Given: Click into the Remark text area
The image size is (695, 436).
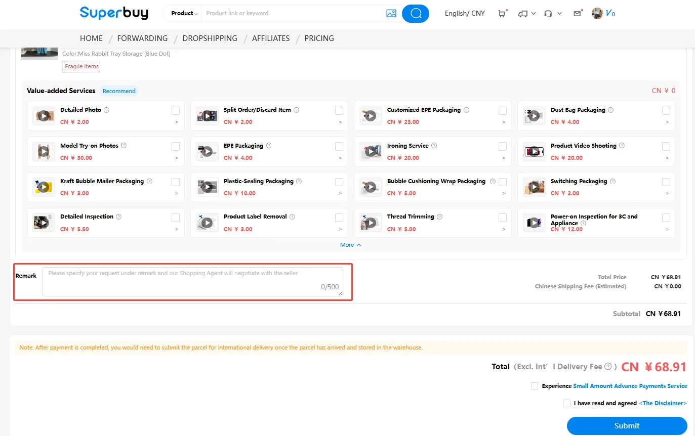Looking at the screenshot, I should click(x=192, y=282).
